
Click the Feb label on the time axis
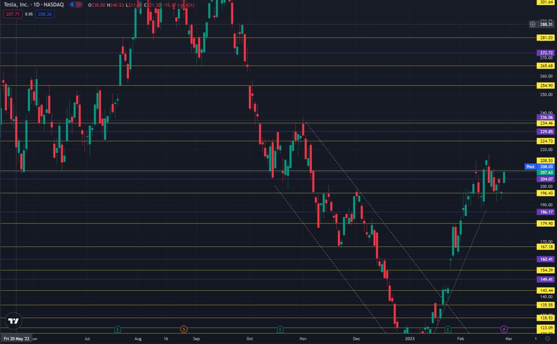[460, 339]
